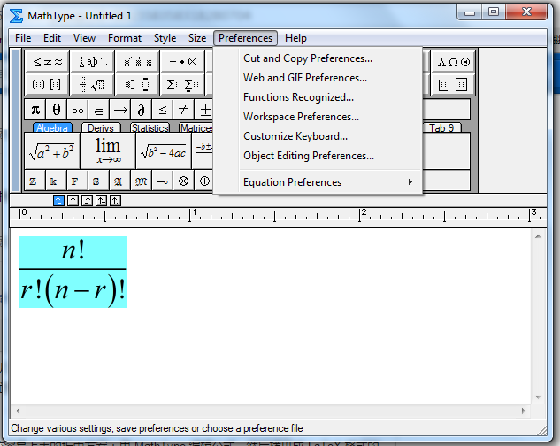
Task: Insert the circled times symbol in bottom row
Action: (x=184, y=181)
